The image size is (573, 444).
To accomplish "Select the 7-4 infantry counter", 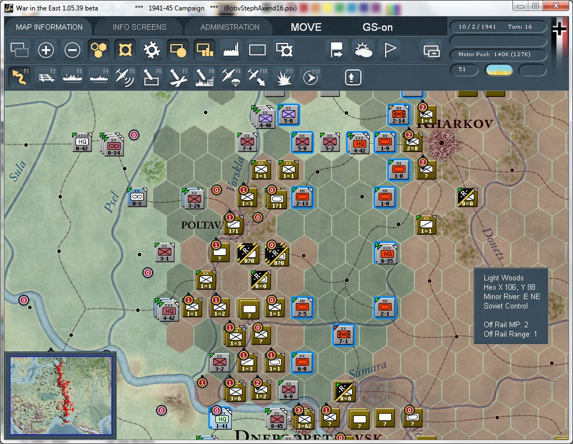I will pyautogui.click(x=247, y=142).
